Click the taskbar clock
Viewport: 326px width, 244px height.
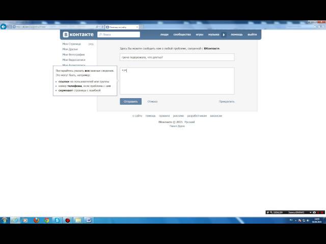(x=317, y=221)
